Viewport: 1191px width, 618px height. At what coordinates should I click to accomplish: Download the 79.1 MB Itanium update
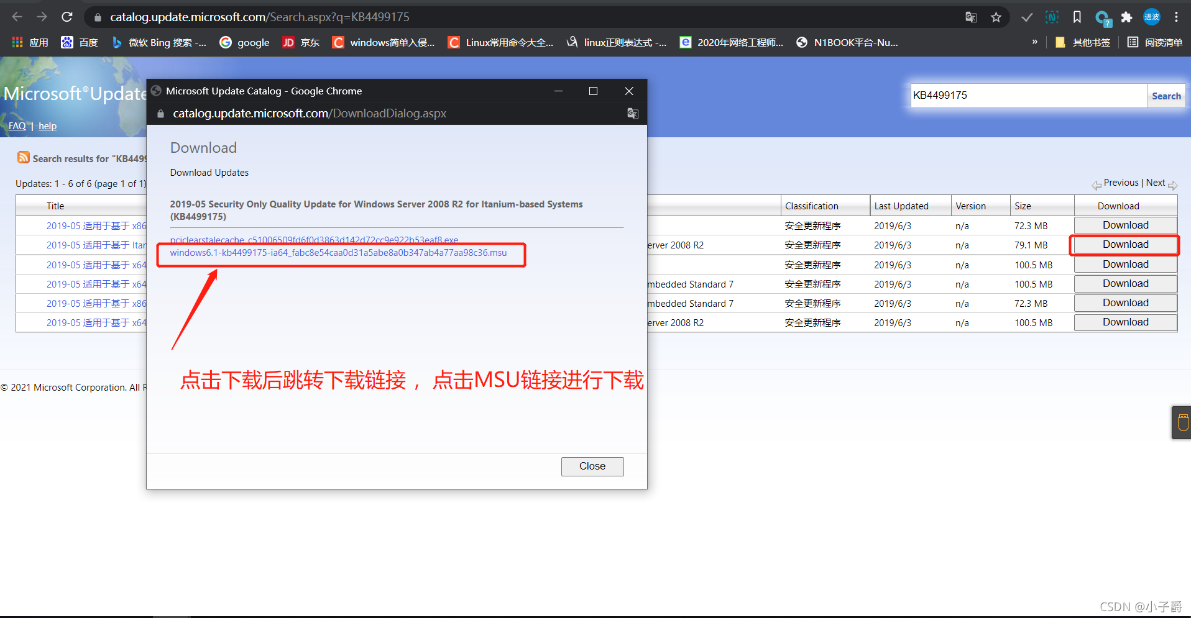click(1125, 245)
